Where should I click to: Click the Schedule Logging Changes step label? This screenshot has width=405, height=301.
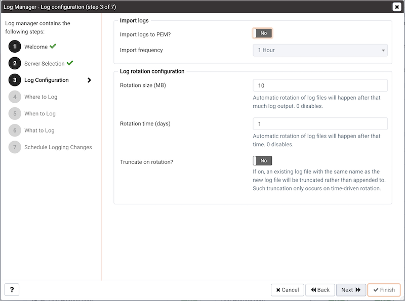tap(58, 147)
